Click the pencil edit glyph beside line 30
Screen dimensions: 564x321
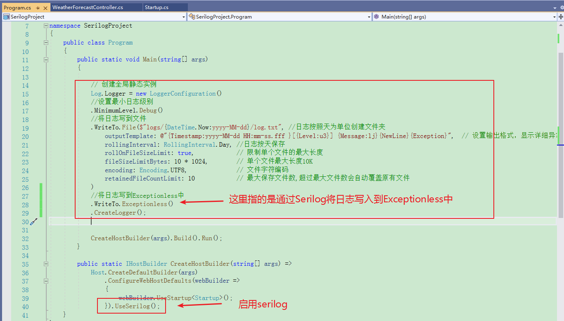(33, 221)
